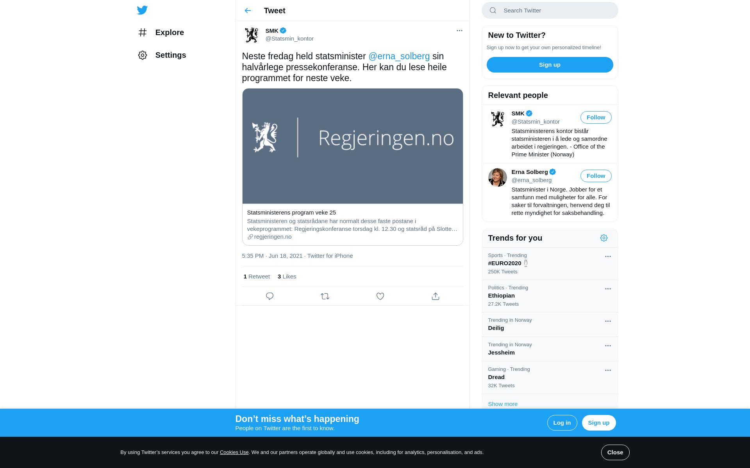Reply to the SMK tweet
This screenshot has height=468, width=750.
[x=270, y=296]
